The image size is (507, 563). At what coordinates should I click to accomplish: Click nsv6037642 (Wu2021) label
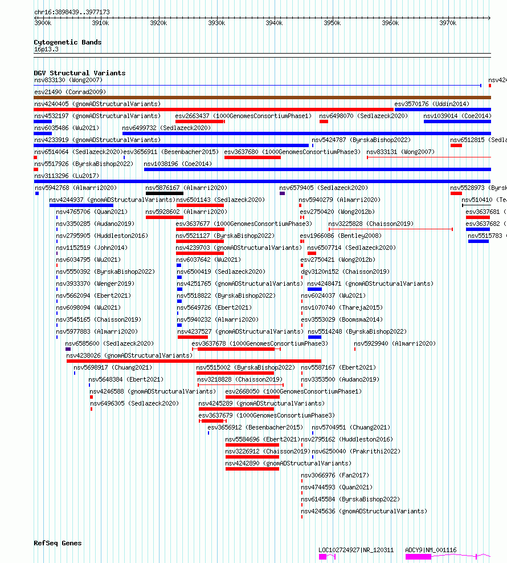[x=209, y=260]
